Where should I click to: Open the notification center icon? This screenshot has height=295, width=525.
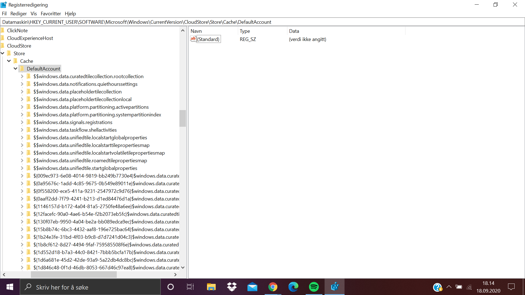[511, 287]
